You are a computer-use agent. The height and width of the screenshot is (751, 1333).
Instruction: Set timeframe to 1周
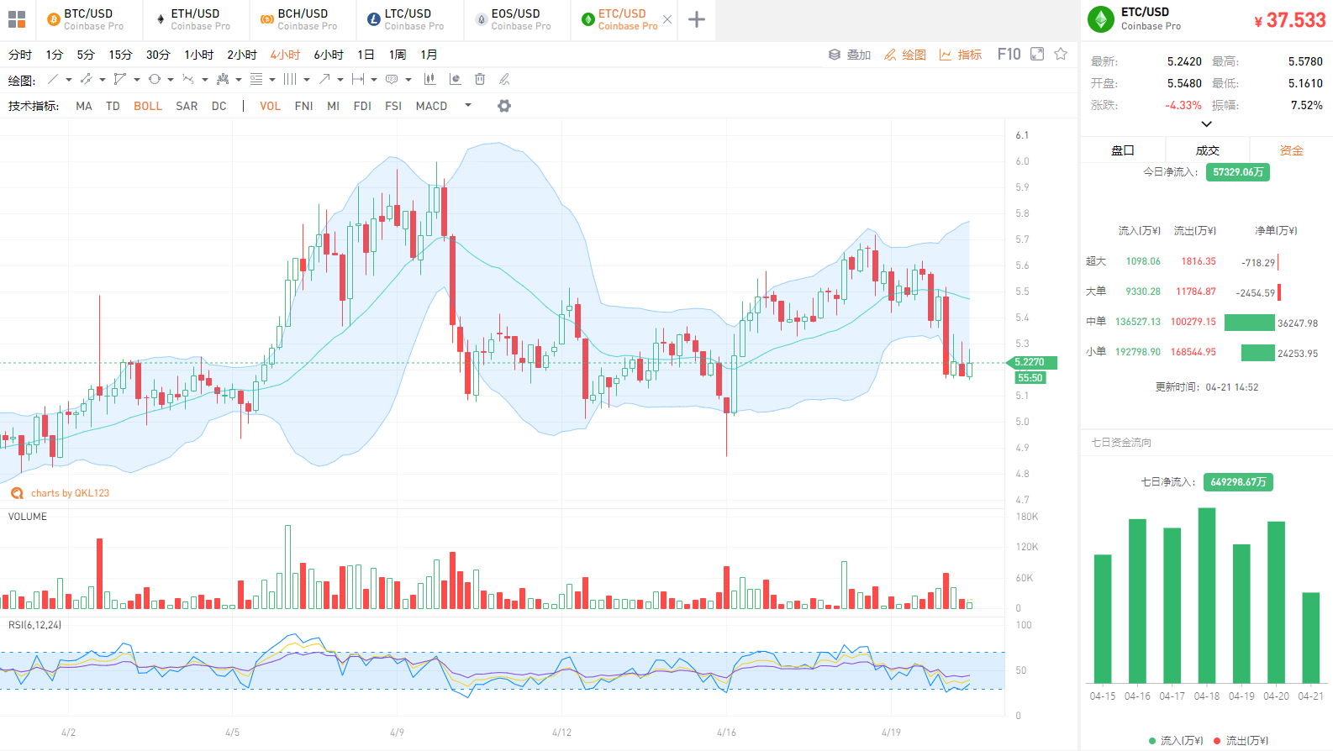click(398, 55)
